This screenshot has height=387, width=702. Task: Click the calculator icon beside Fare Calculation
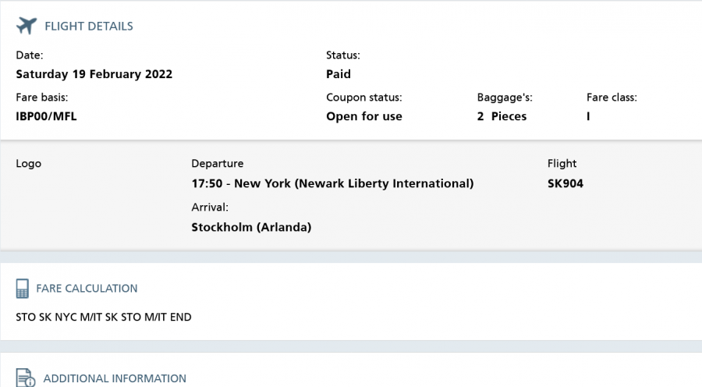click(23, 289)
